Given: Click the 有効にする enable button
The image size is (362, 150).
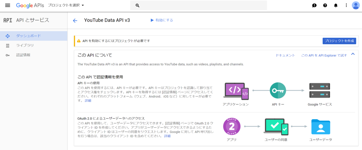Looking at the screenshot, I should [x=162, y=20].
